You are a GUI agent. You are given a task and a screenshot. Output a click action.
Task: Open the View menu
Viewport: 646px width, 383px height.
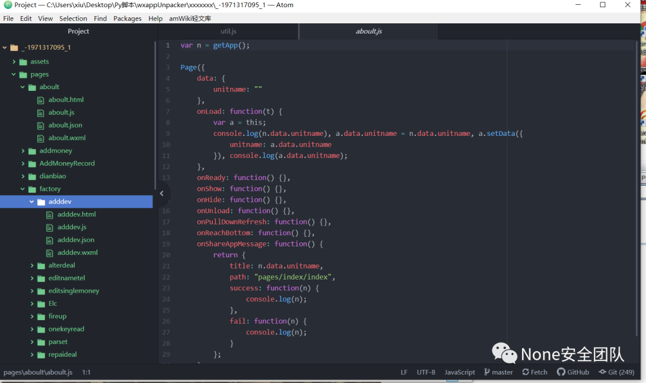pos(45,19)
